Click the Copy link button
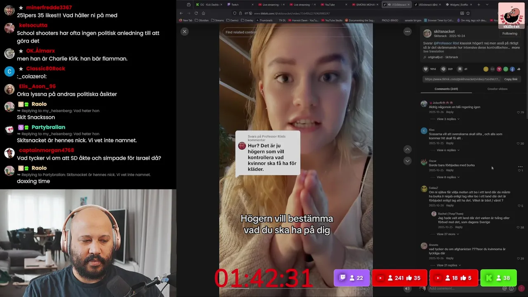The width and height of the screenshot is (528, 297). [x=511, y=79]
